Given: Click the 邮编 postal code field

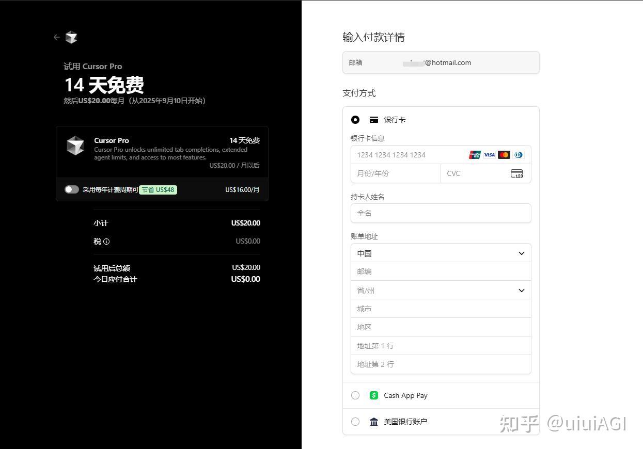Looking at the screenshot, I should [x=441, y=271].
